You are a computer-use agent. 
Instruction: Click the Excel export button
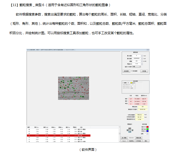click(124, 141)
